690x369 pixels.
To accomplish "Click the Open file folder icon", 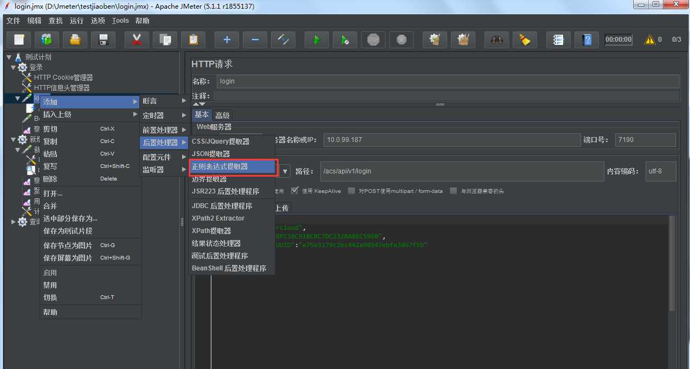I will (75, 40).
